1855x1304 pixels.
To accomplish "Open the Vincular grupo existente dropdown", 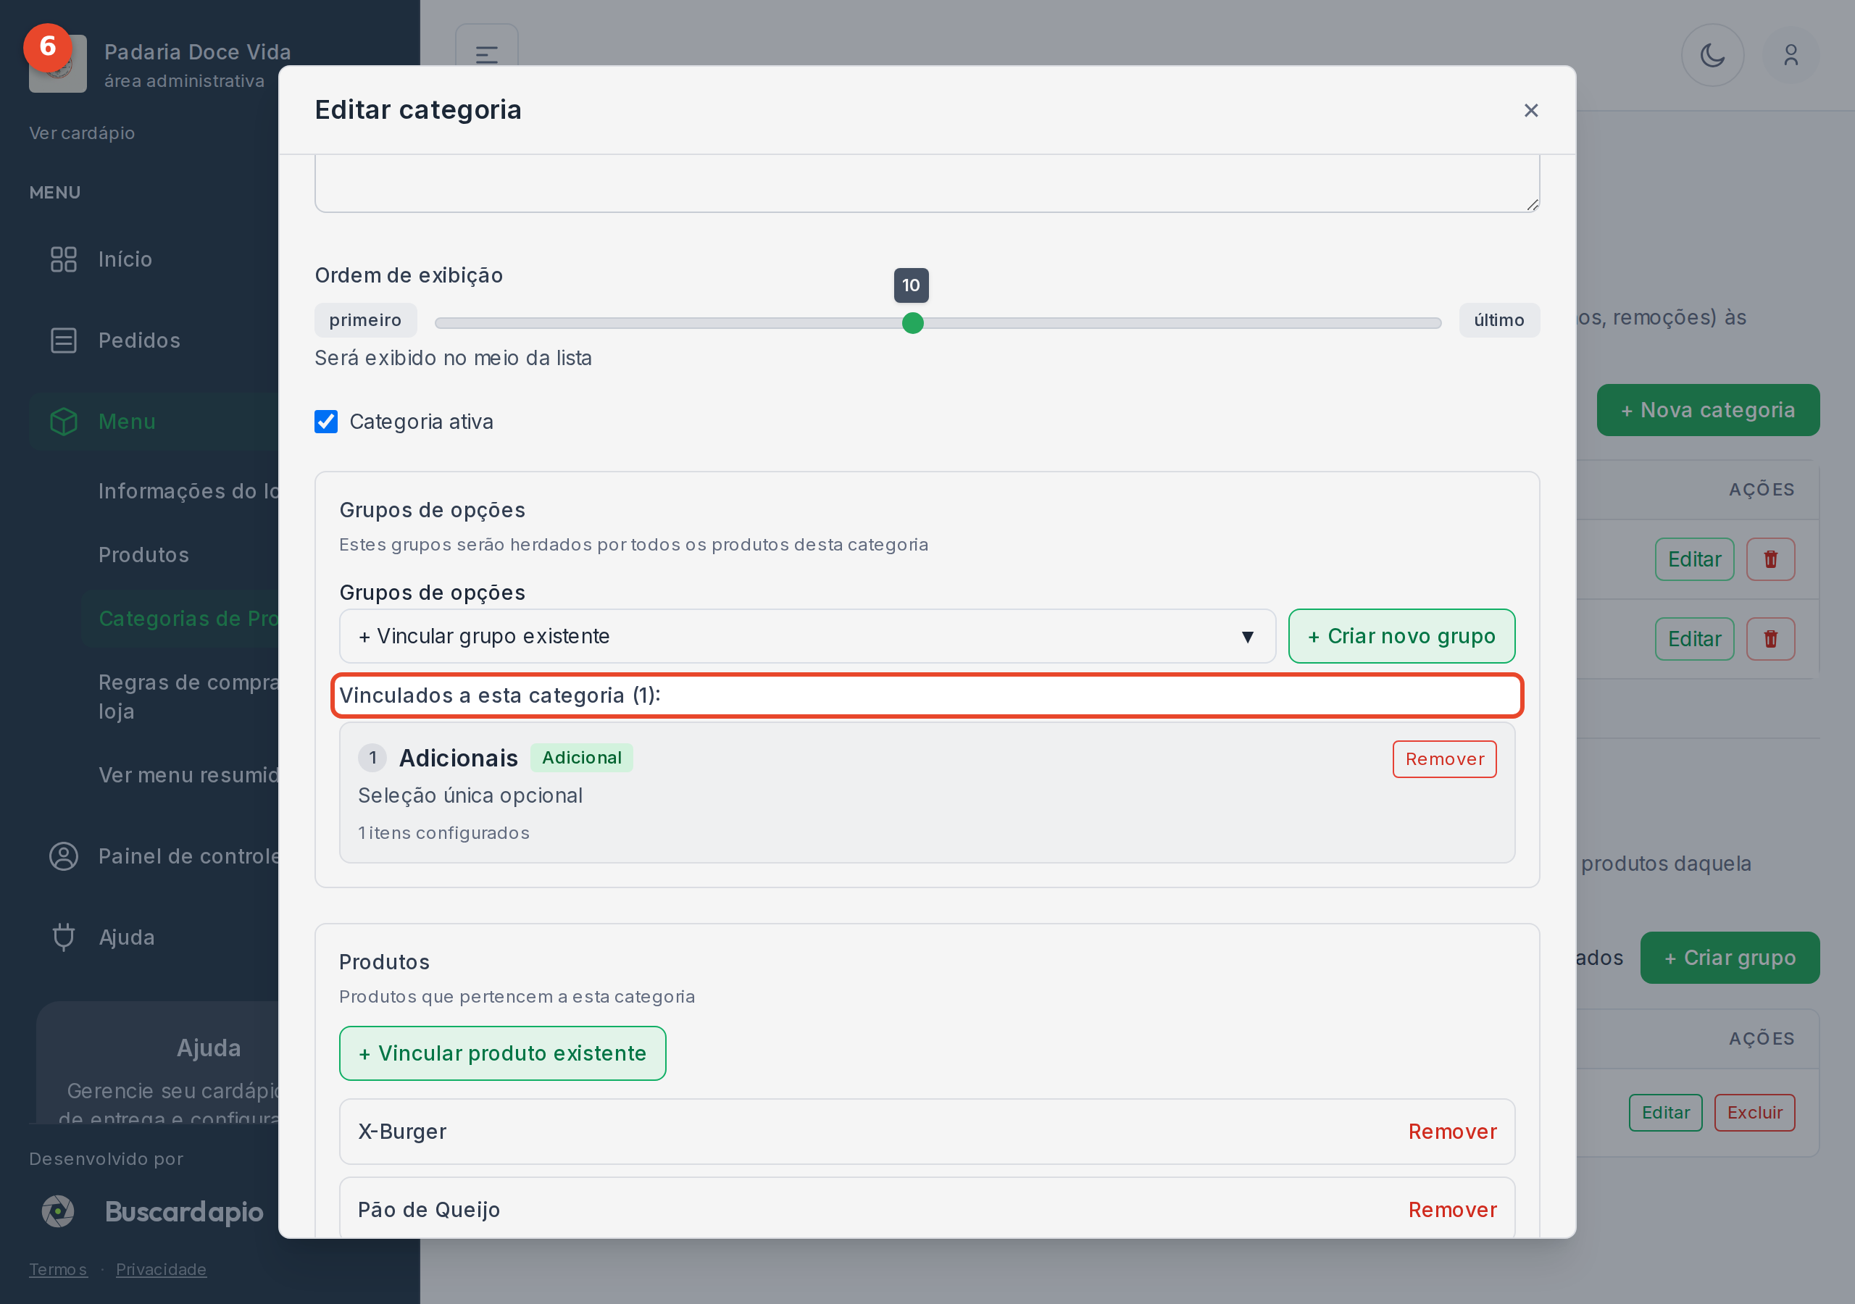I will 807,637.
